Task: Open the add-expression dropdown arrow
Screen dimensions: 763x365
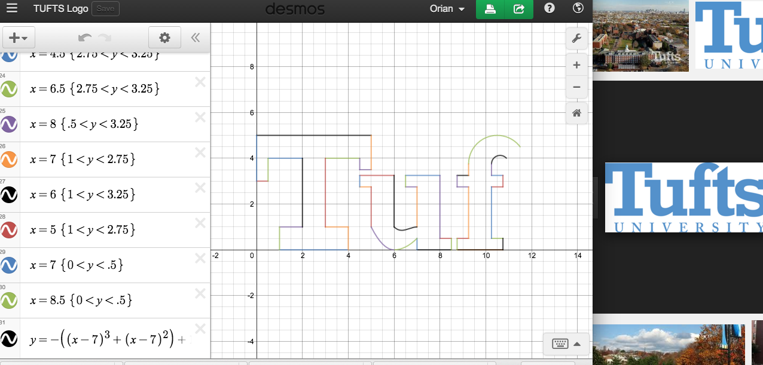Action: coord(25,37)
